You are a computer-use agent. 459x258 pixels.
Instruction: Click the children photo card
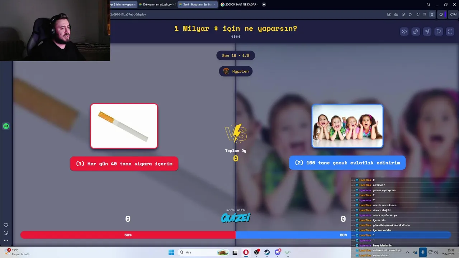pos(347,126)
